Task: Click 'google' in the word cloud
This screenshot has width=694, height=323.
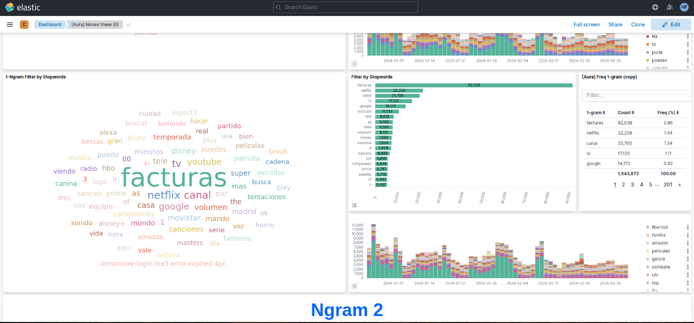Action: click(x=174, y=207)
